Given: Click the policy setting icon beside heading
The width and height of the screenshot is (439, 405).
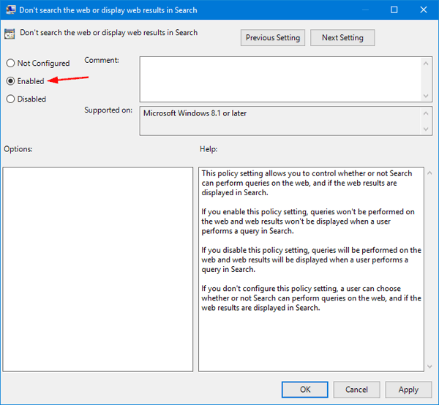Looking at the screenshot, I should tap(10, 34).
